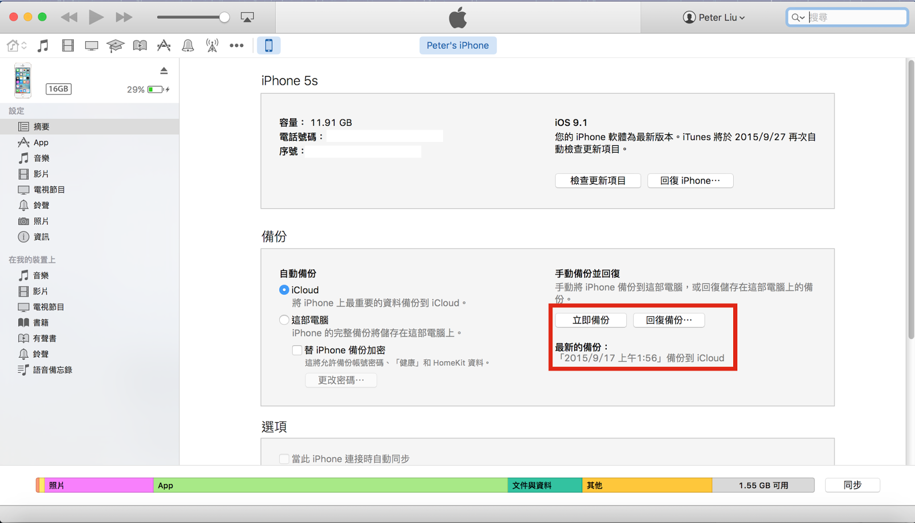Click the iOS 9.1 version text
This screenshot has height=523, width=915.
tap(571, 122)
